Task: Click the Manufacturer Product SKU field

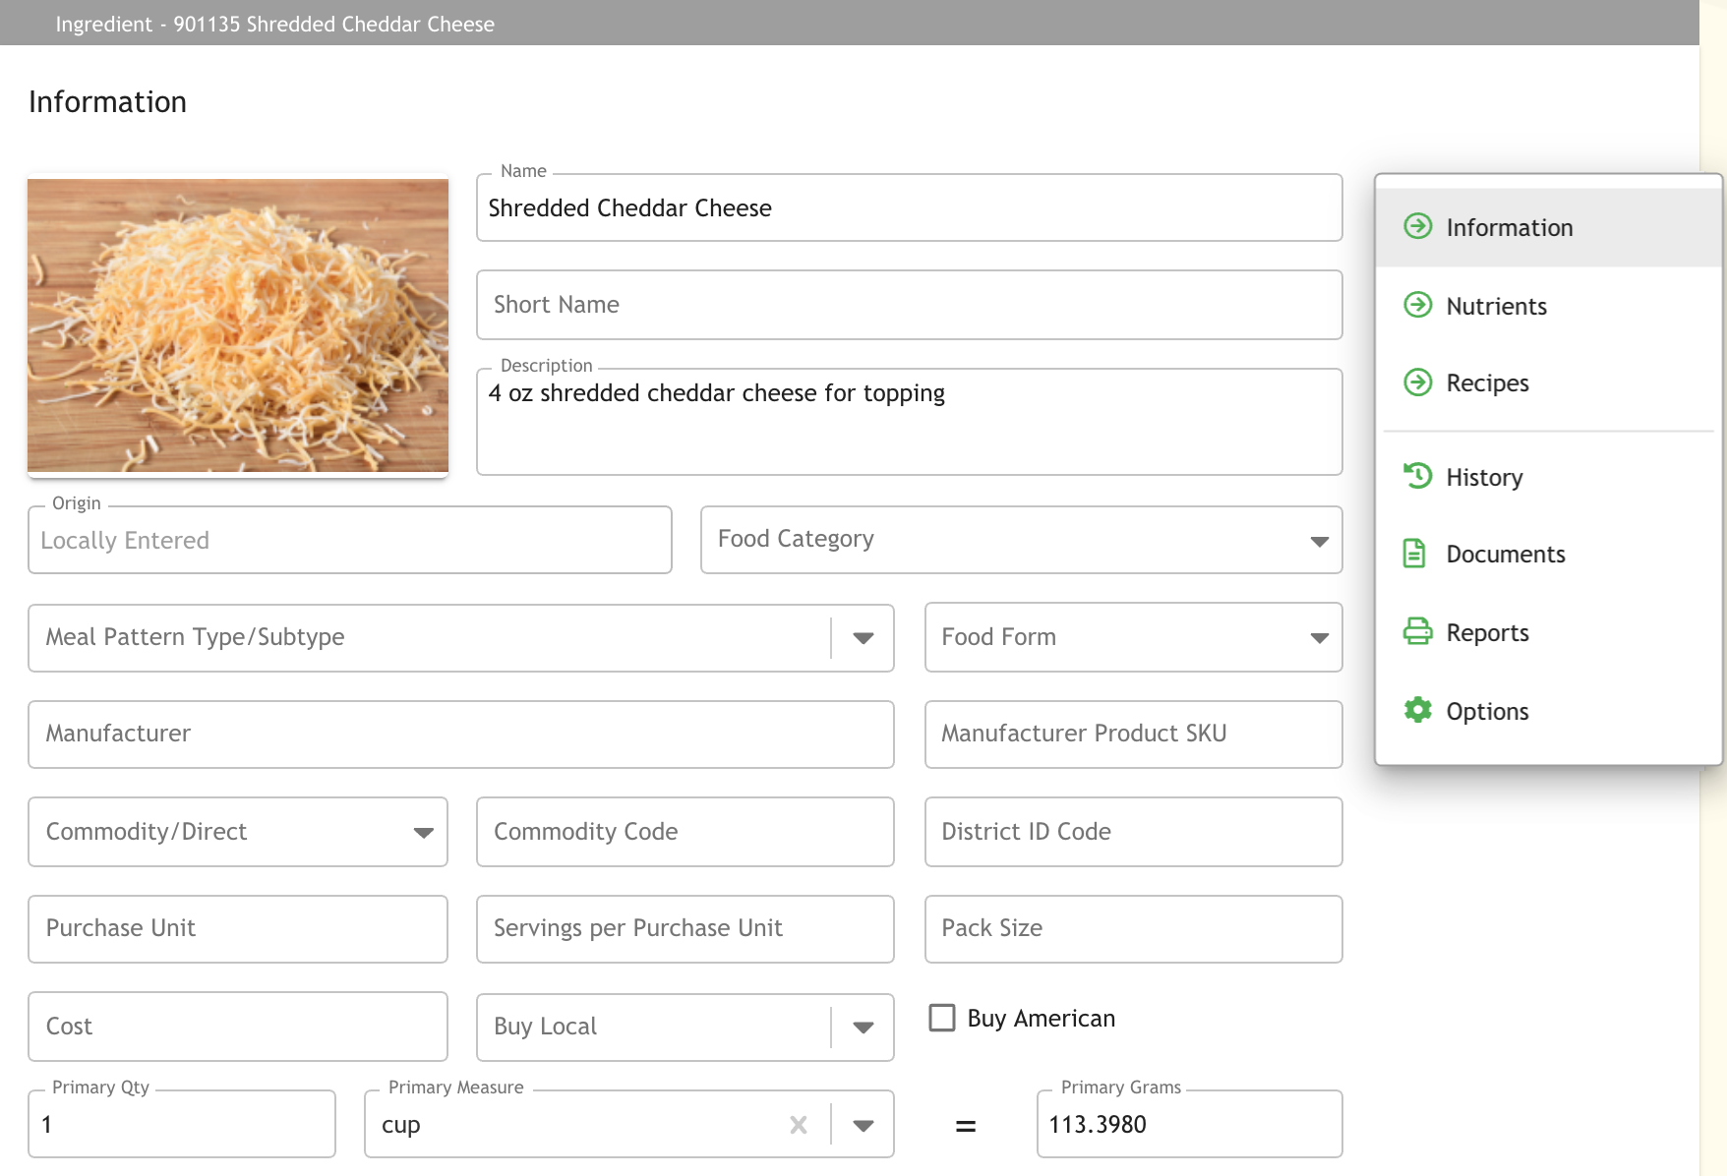Action: pos(1134,735)
